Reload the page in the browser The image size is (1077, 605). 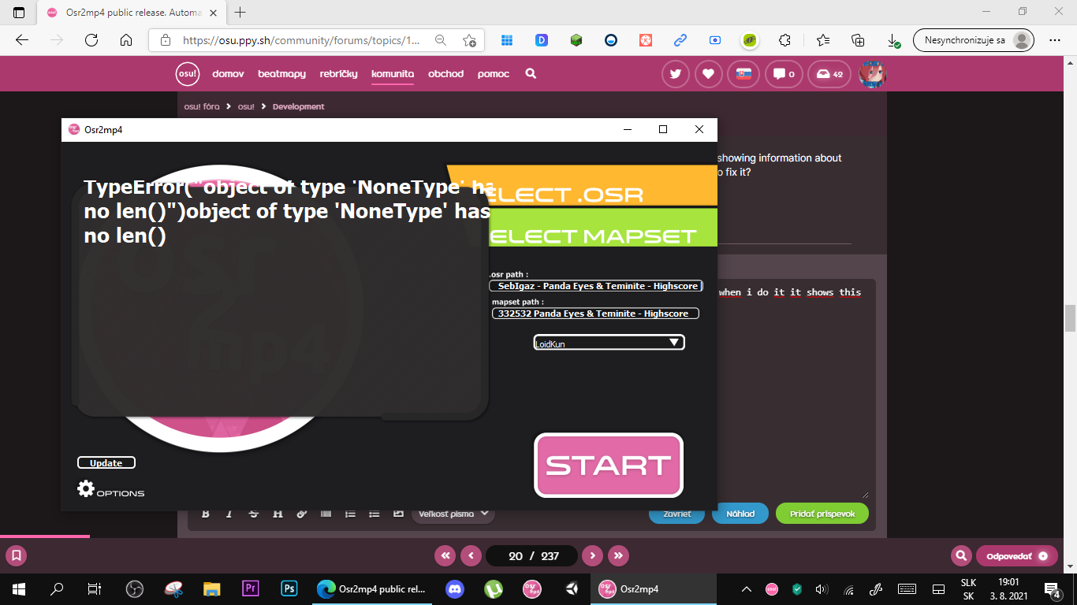91,40
